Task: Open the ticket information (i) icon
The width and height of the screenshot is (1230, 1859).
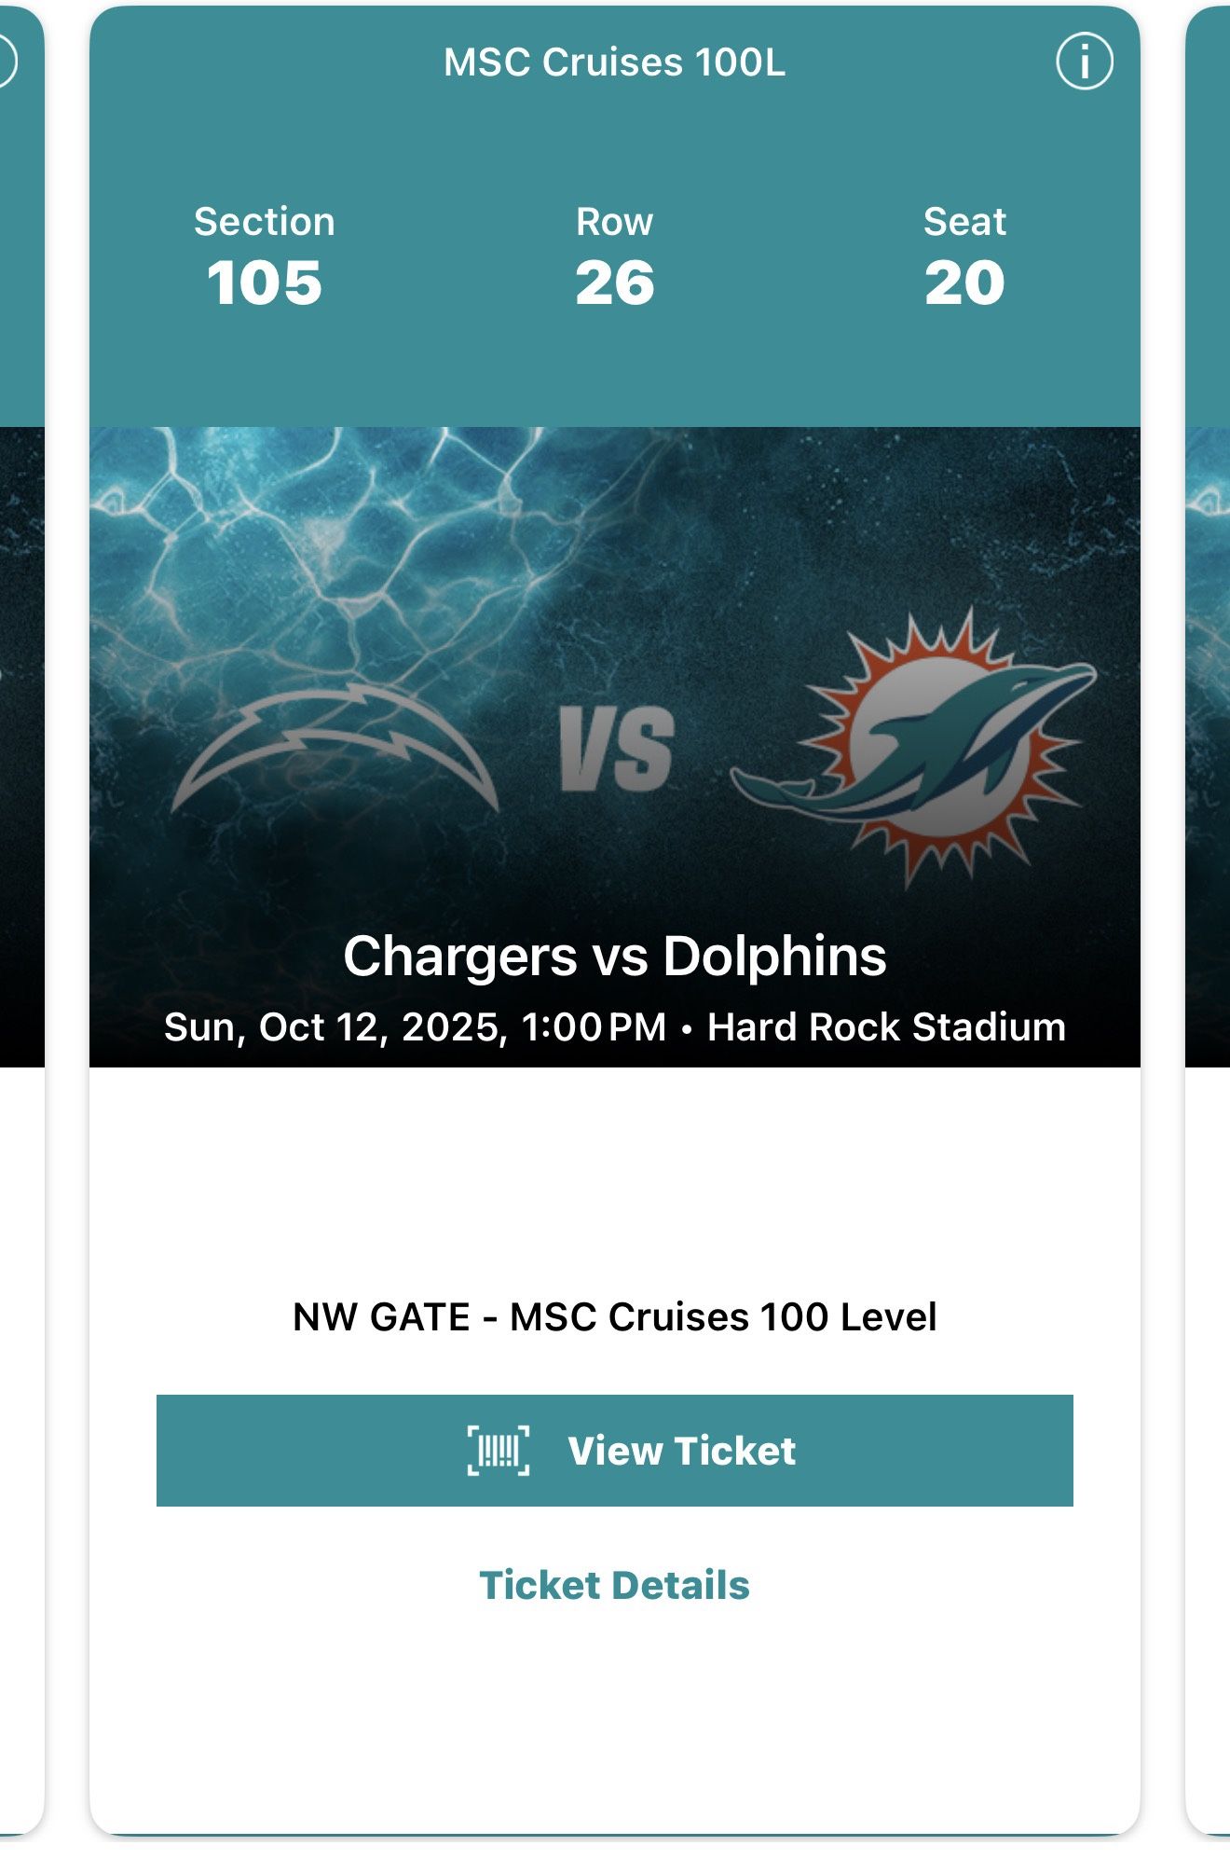Action: coord(1084,61)
